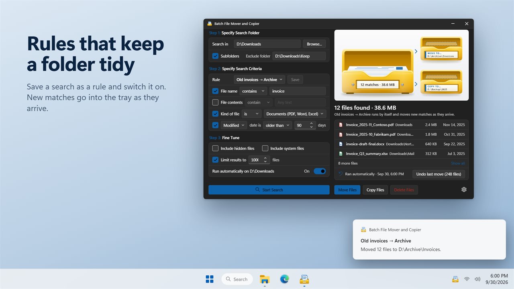
Task: Uncheck the Kind of file checkbox
Action: [x=215, y=114]
